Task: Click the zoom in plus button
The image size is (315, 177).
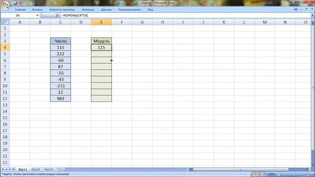Action: [308, 174]
